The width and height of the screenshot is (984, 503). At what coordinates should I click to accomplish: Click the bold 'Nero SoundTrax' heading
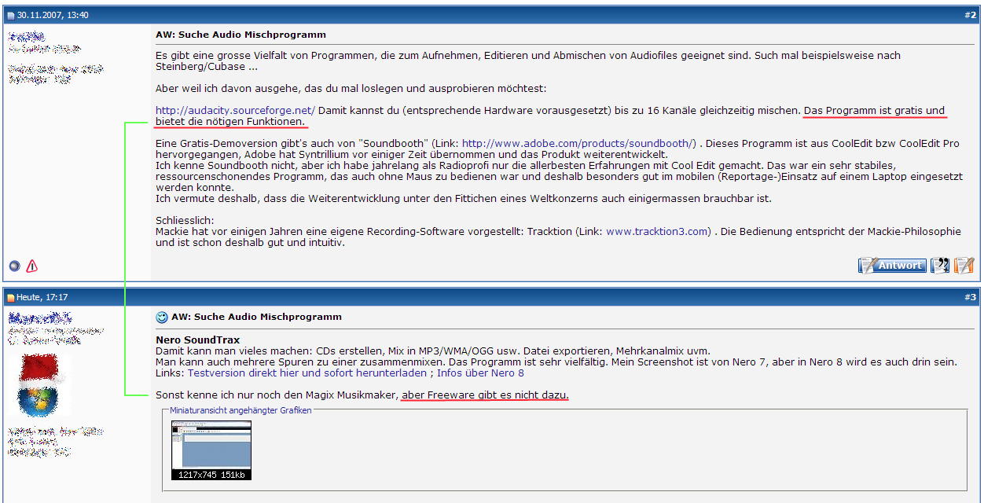click(198, 340)
